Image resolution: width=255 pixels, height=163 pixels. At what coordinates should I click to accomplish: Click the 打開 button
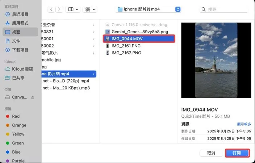tap(238, 153)
